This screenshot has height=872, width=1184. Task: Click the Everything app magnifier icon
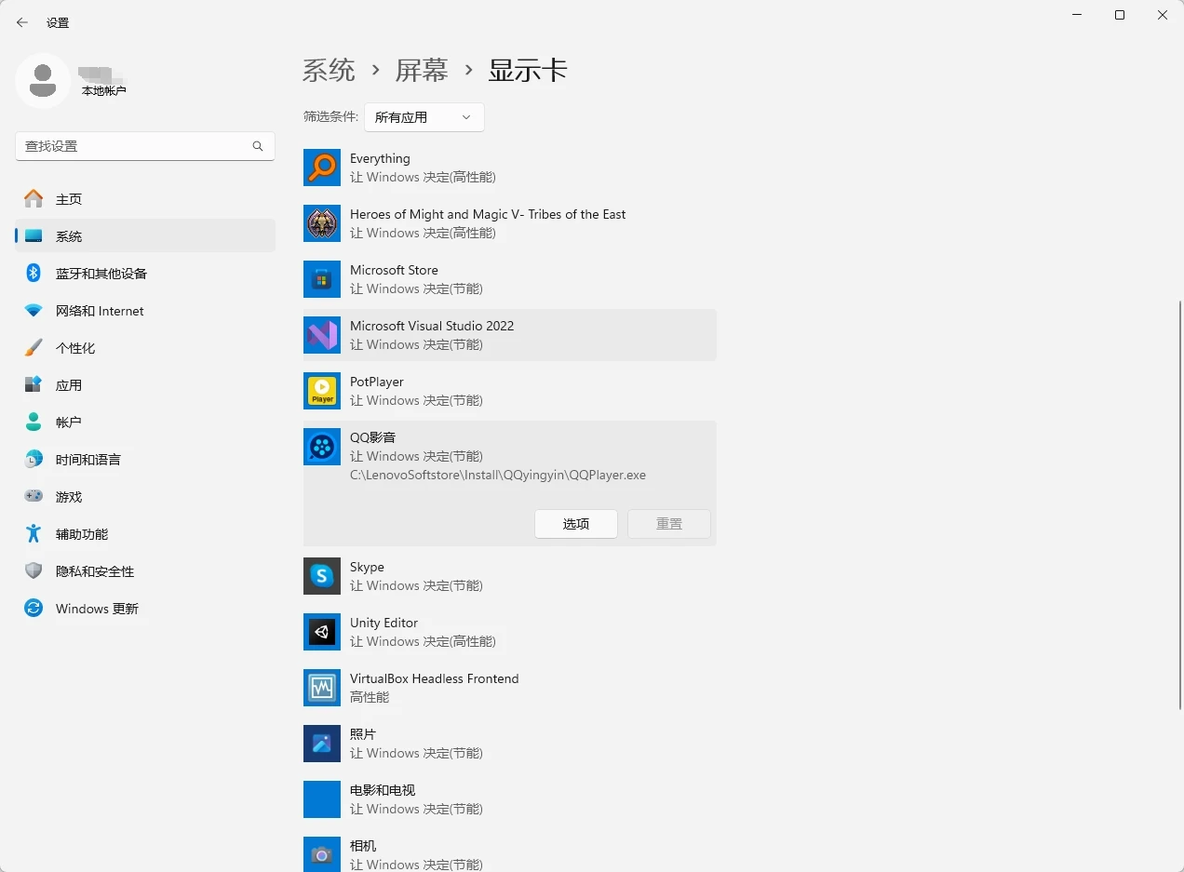(322, 168)
